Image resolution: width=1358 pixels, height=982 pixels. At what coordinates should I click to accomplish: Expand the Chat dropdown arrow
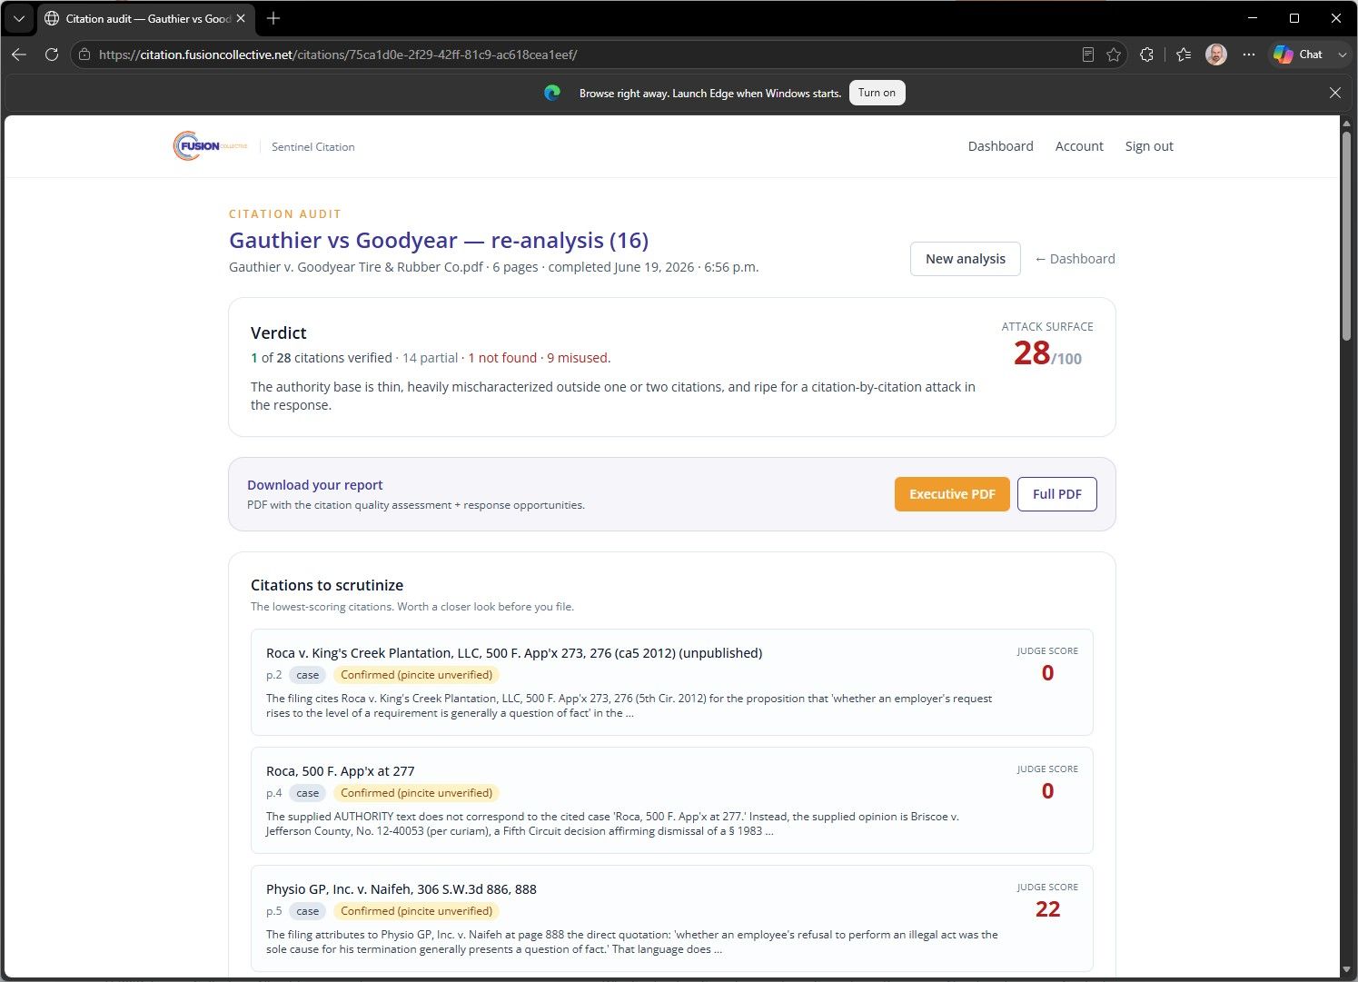[1342, 55]
